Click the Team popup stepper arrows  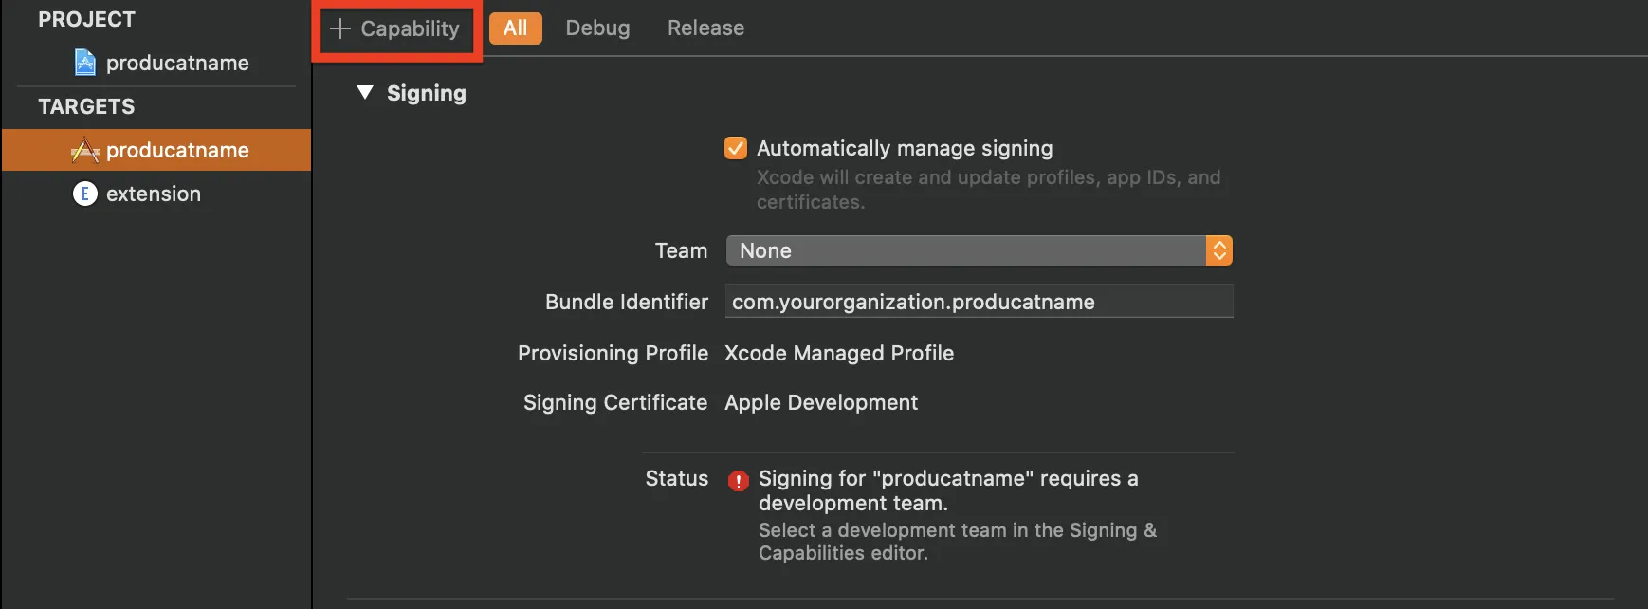click(1219, 250)
